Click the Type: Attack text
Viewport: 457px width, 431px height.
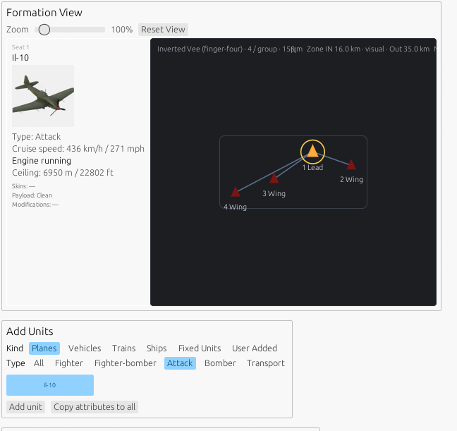coord(37,137)
